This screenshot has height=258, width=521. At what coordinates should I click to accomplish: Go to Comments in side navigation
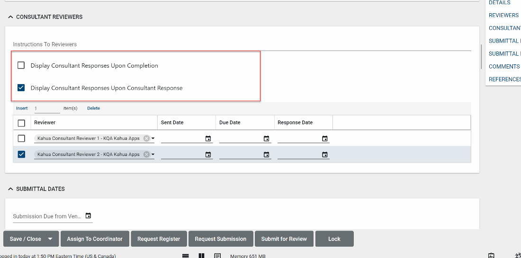point(504,67)
